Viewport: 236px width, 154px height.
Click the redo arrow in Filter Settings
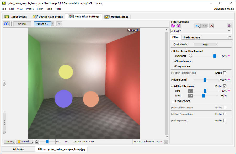(x=205, y=26)
